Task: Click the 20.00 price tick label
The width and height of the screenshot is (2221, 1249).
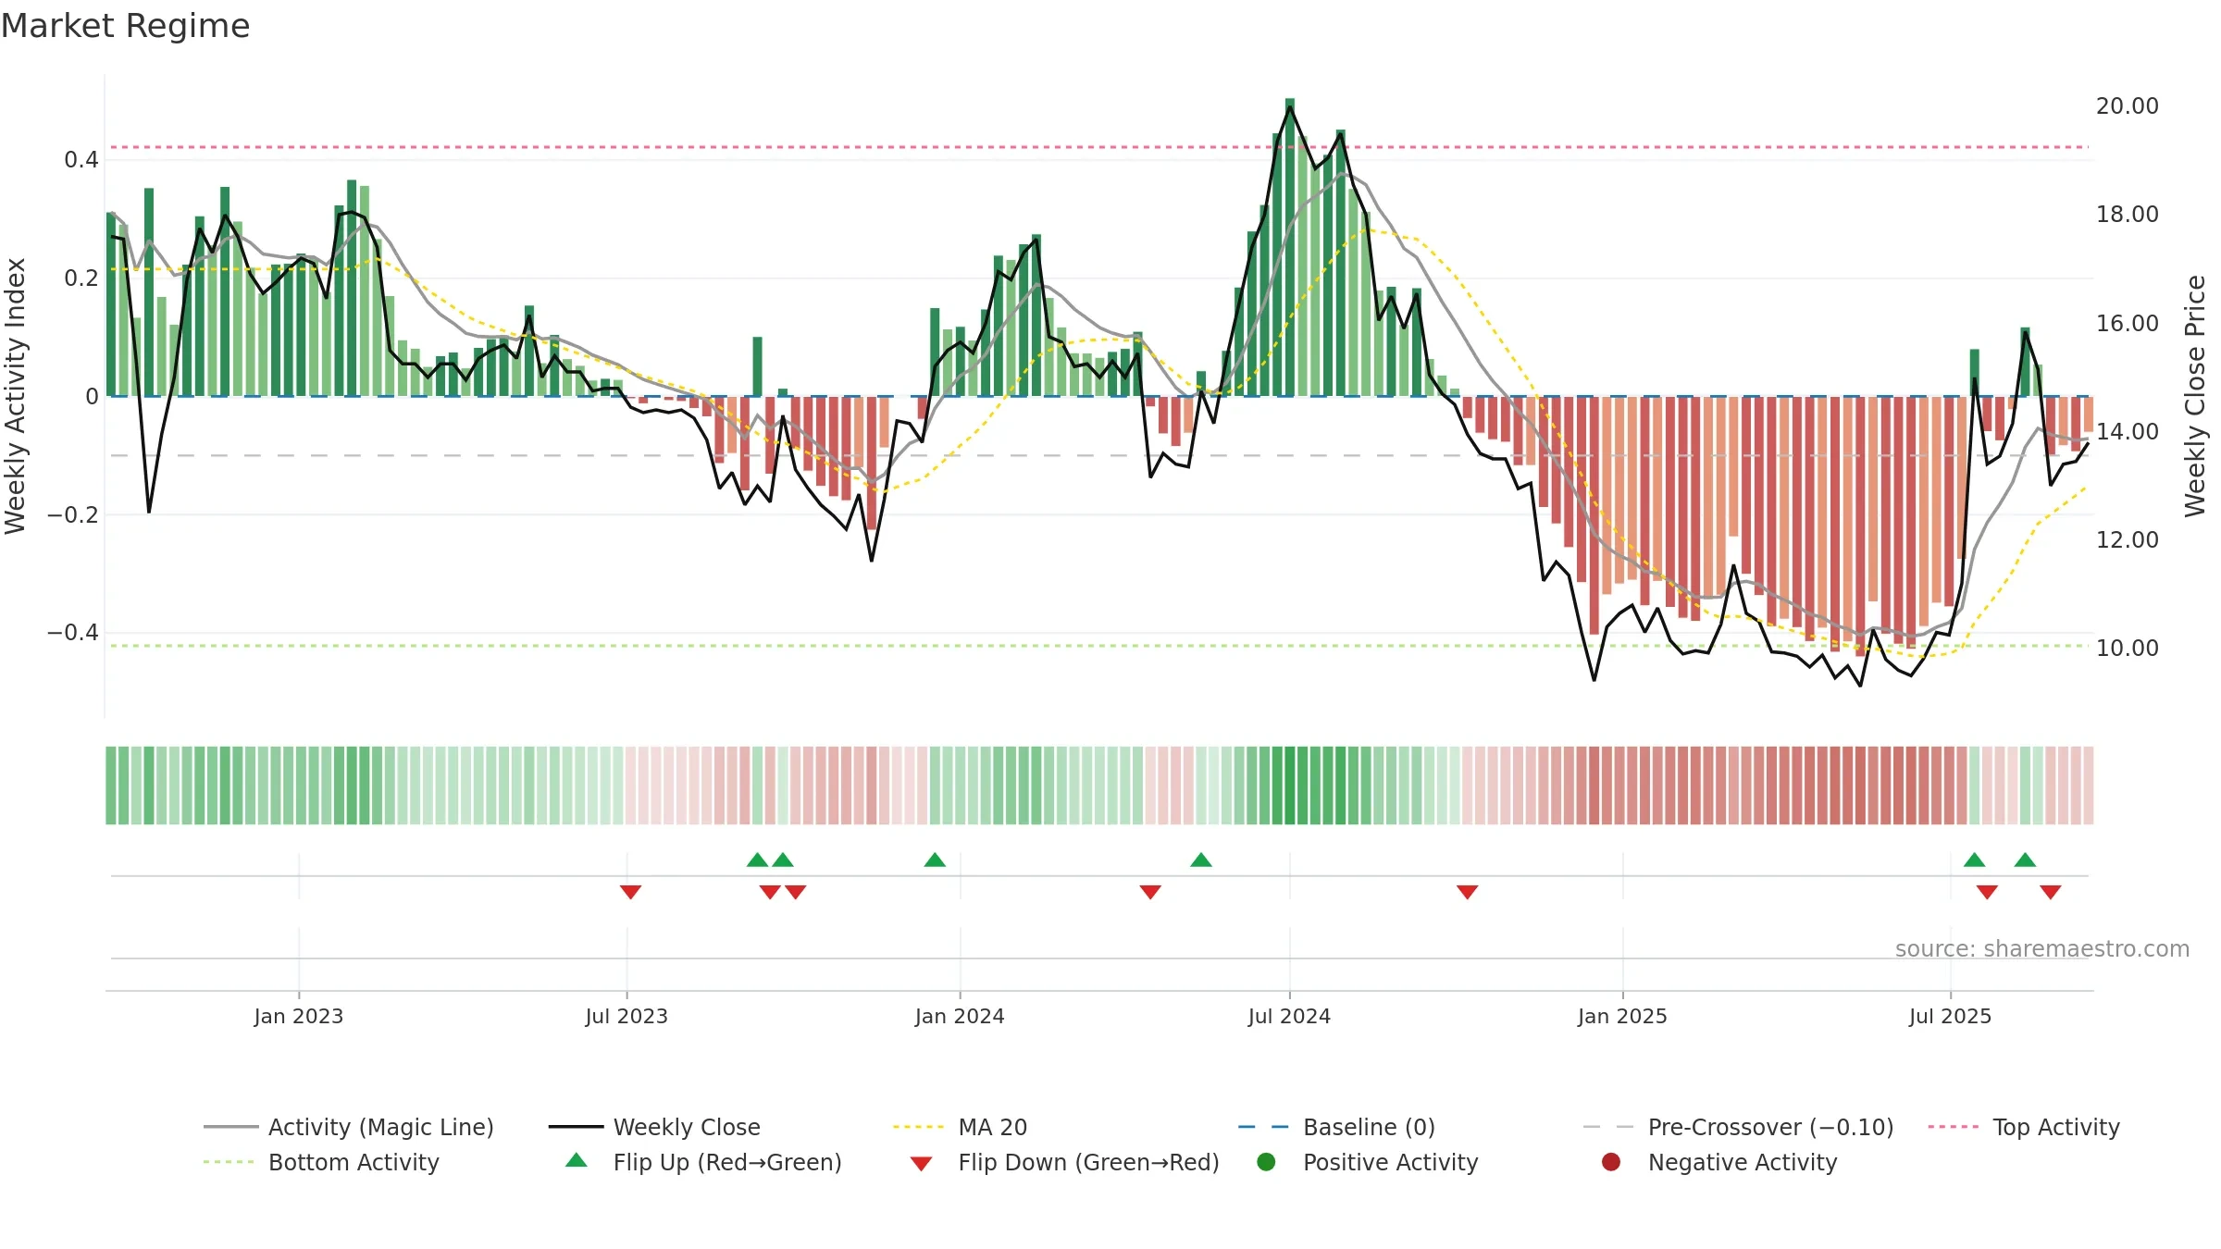Action: [x=2127, y=105]
